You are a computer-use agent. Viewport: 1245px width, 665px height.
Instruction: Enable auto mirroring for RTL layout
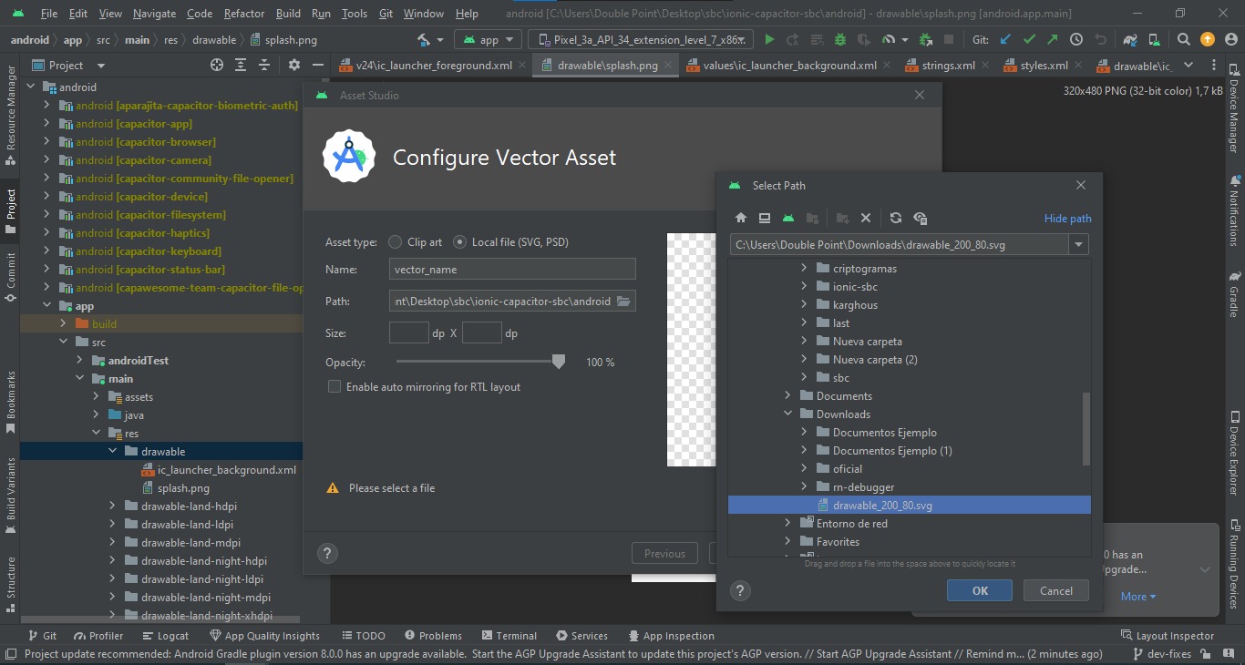click(x=334, y=387)
